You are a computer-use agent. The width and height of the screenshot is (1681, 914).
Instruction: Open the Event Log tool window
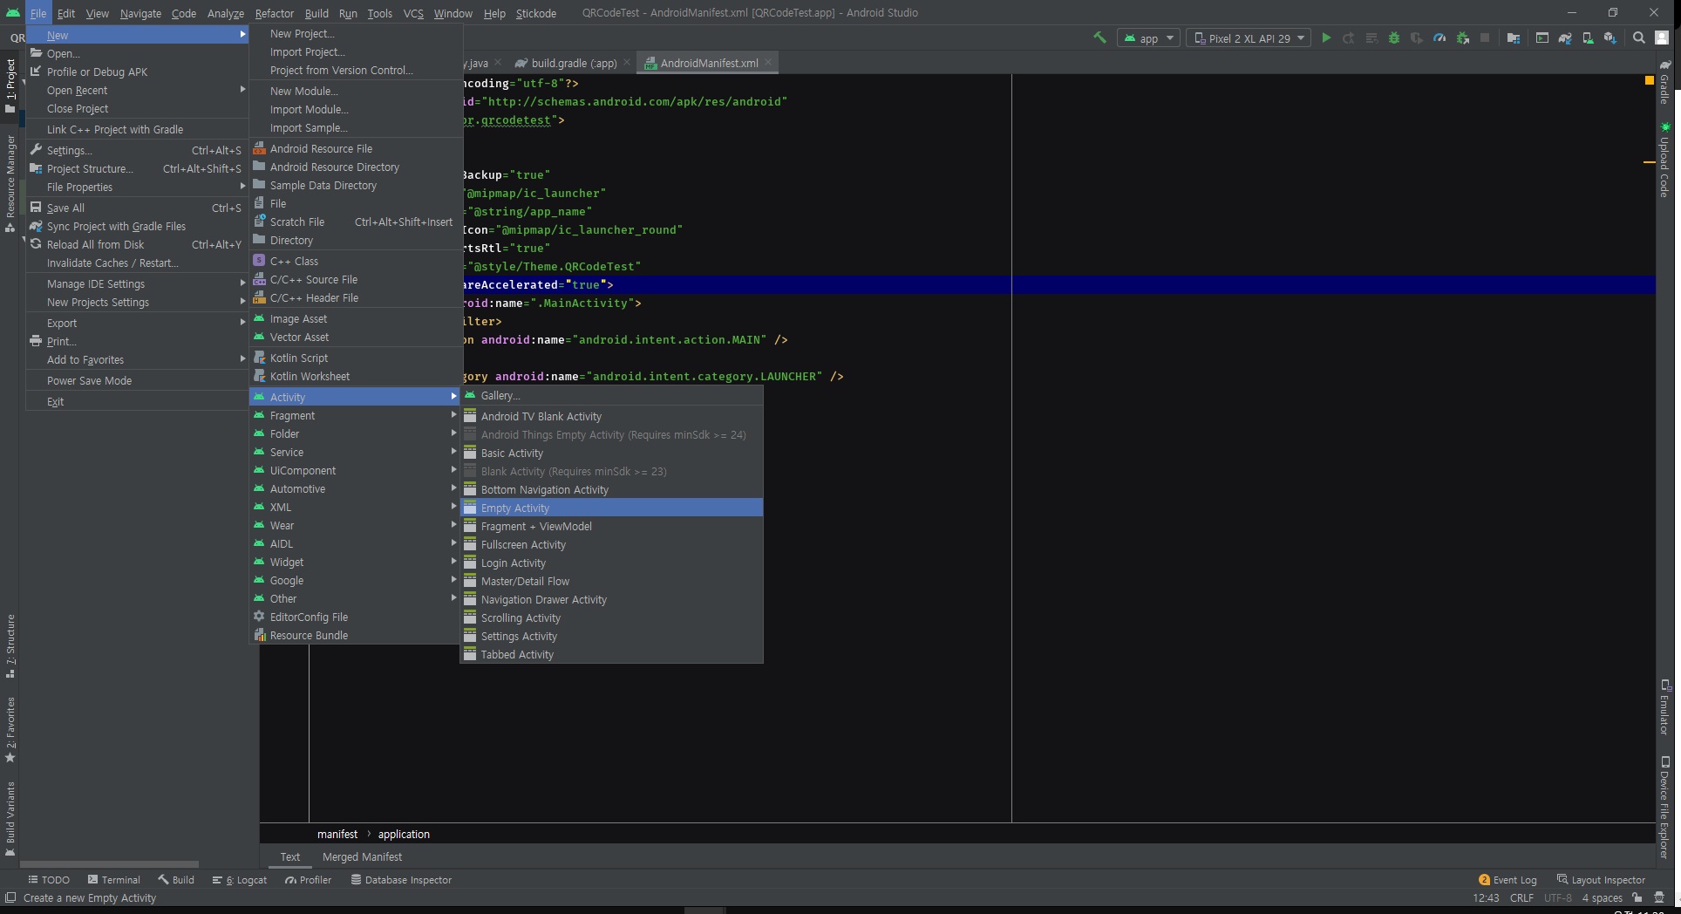pos(1508,880)
